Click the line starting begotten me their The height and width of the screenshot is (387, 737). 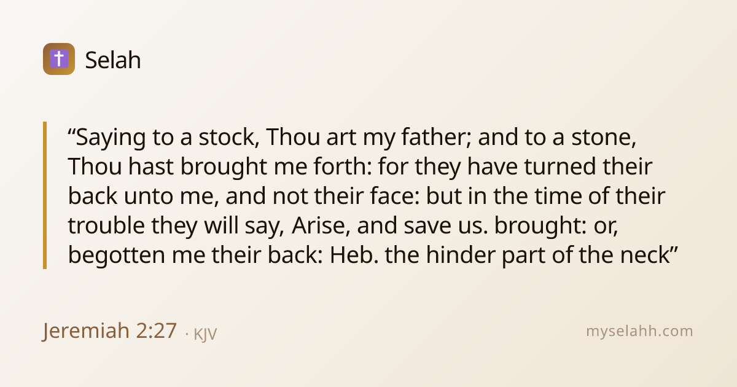coord(373,255)
